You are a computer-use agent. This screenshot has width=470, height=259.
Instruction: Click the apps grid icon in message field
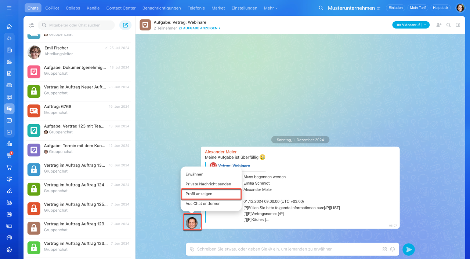384,249
